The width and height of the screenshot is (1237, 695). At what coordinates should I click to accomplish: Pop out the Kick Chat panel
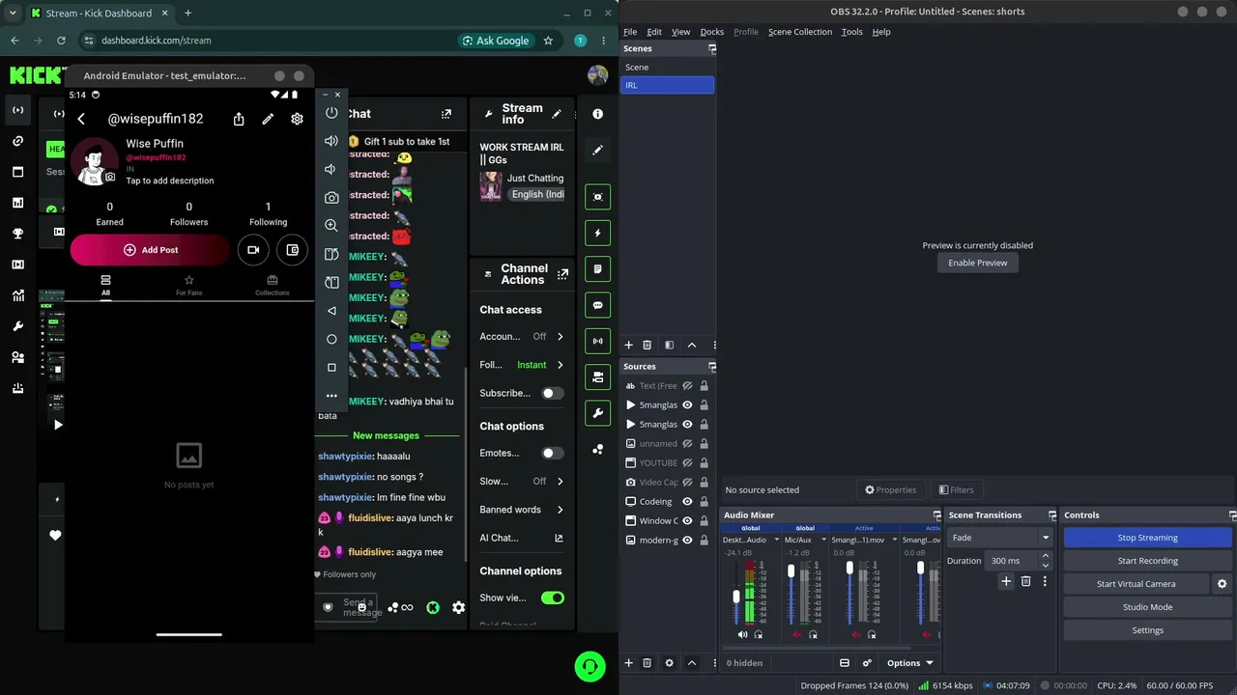coord(446,114)
